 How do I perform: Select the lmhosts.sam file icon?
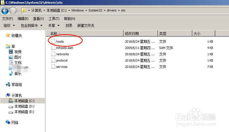(x=53, y=48)
